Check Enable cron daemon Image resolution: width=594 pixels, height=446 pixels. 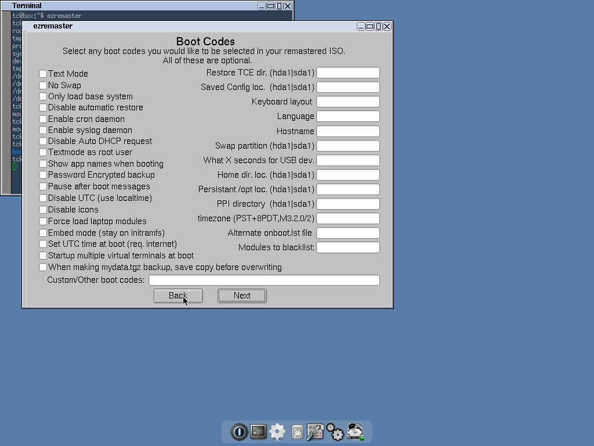(x=43, y=119)
